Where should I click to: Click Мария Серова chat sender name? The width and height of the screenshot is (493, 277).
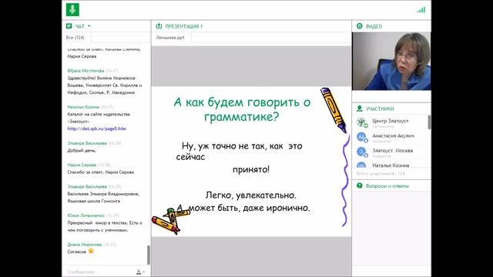(82, 165)
